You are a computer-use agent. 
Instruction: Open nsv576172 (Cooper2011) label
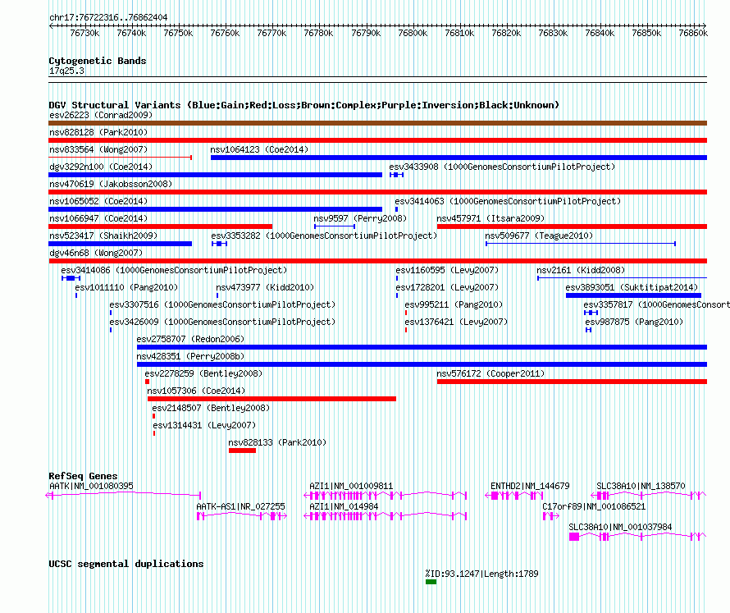(490, 373)
